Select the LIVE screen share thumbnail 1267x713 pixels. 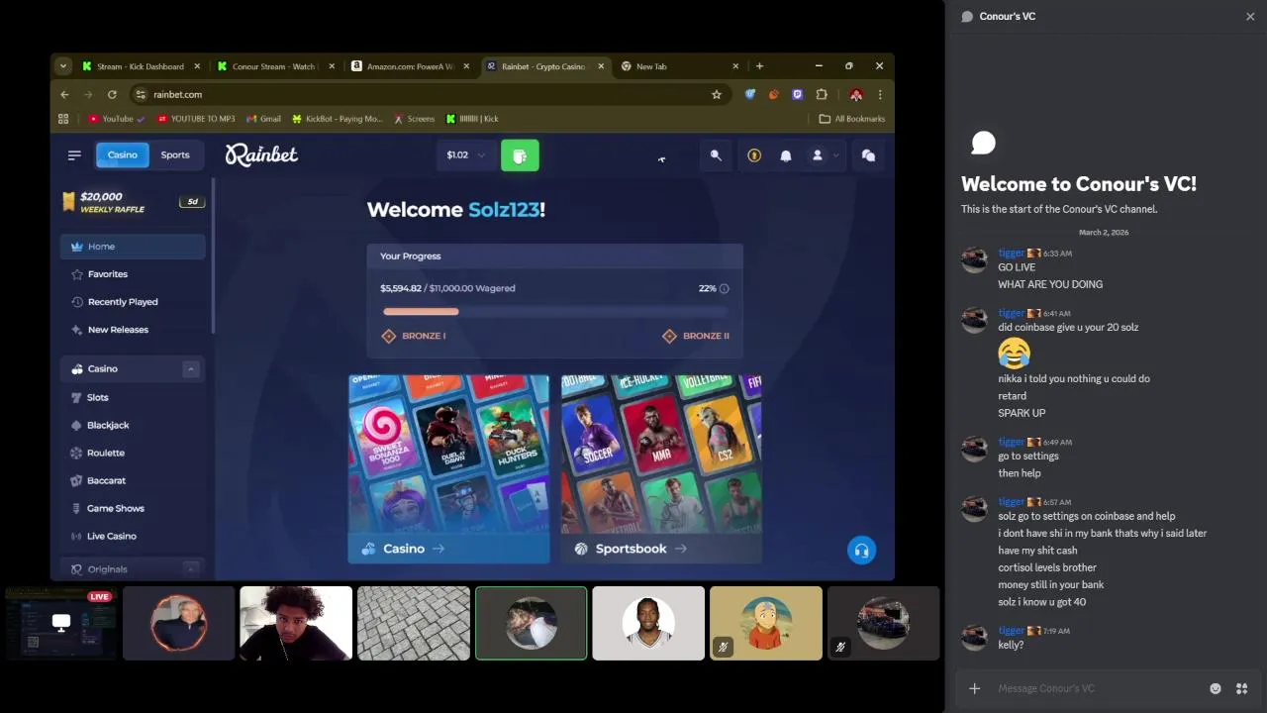[60, 623]
